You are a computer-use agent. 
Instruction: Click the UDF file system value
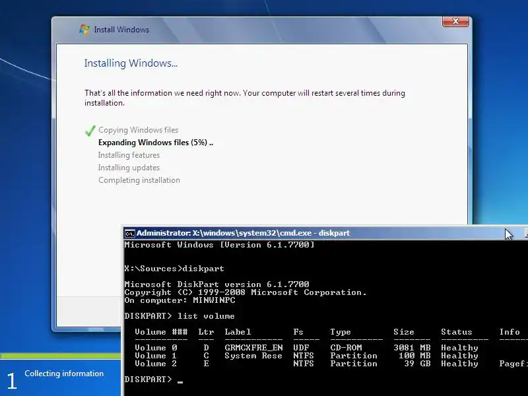tap(301, 348)
